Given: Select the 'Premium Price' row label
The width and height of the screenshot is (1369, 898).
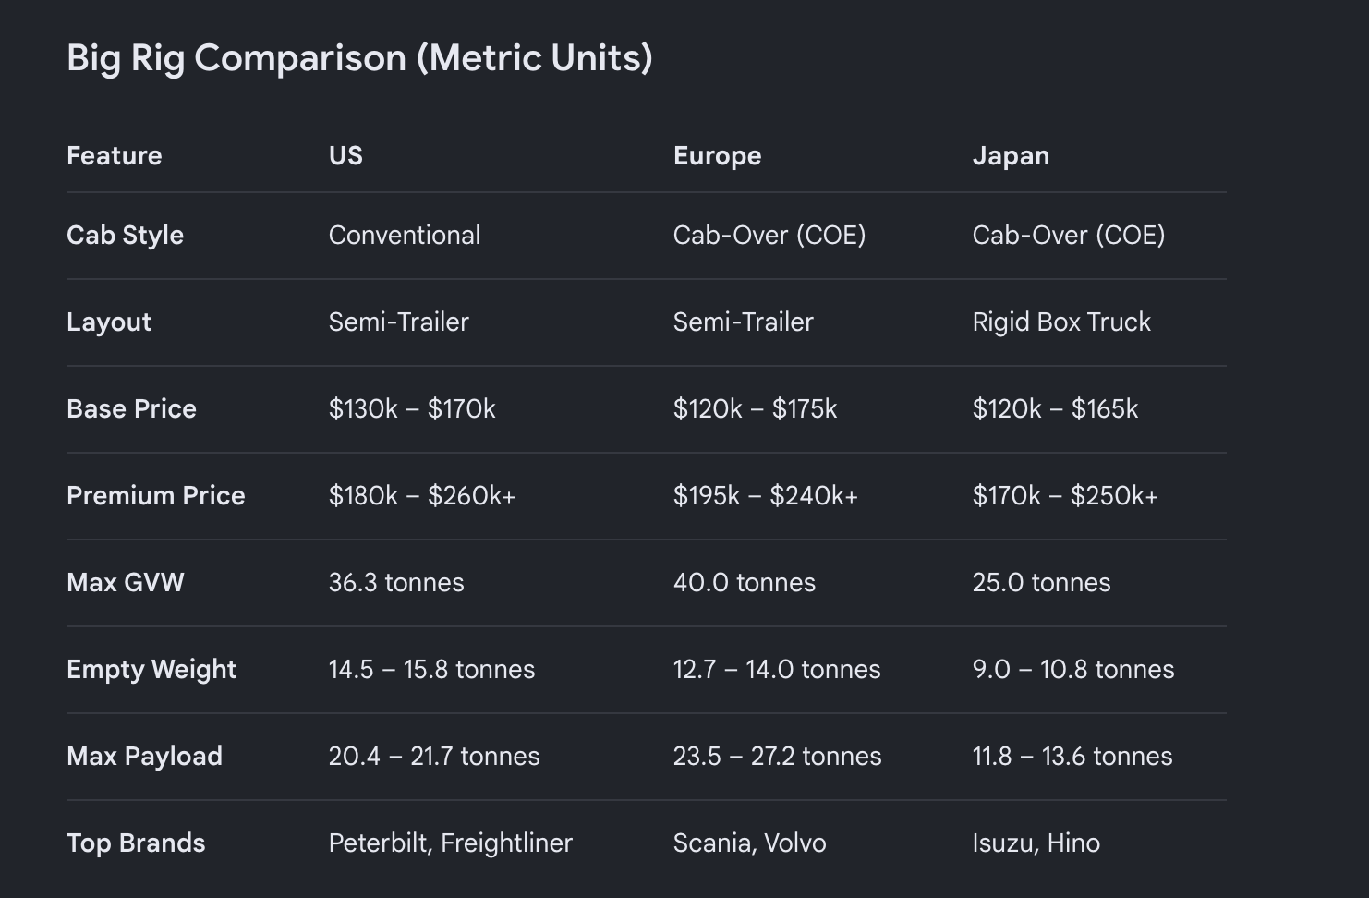Looking at the screenshot, I should [x=156, y=495].
